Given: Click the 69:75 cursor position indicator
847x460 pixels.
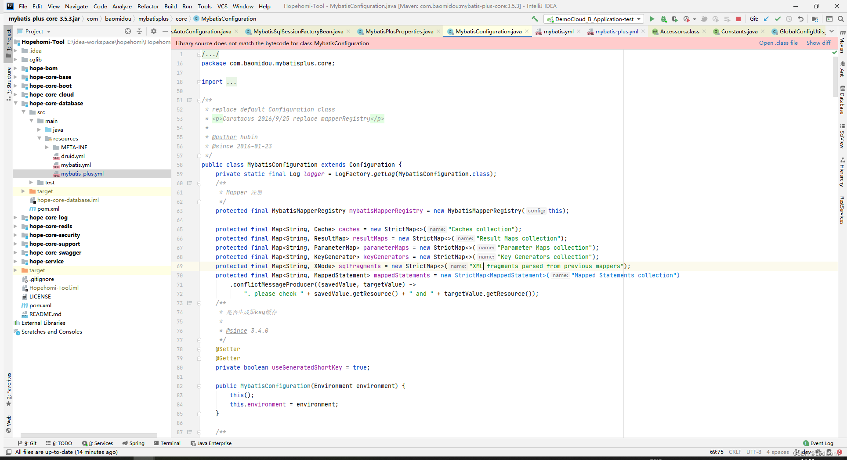Looking at the screenshot, I should point(716,452).
